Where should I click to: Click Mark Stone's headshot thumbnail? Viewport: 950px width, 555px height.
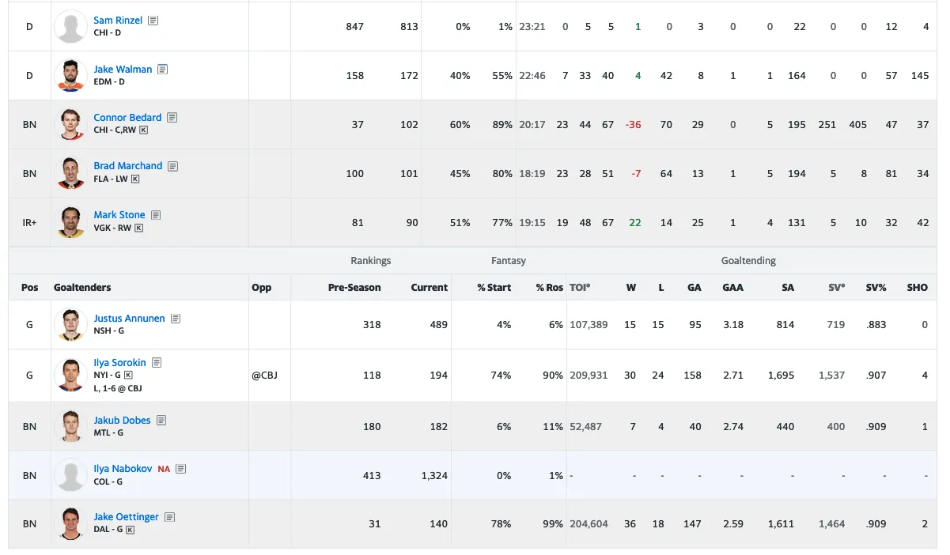pos(70,222)
